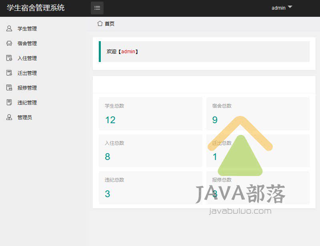Click the 学生总数 statistics card

(150, 114)
